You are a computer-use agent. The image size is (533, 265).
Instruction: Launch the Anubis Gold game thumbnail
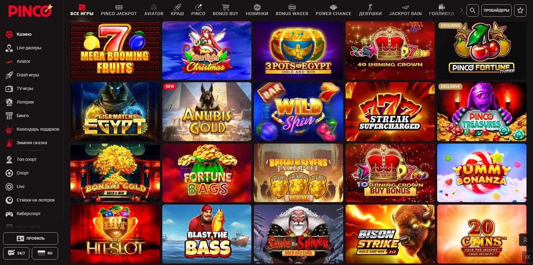tap(207, 111)
